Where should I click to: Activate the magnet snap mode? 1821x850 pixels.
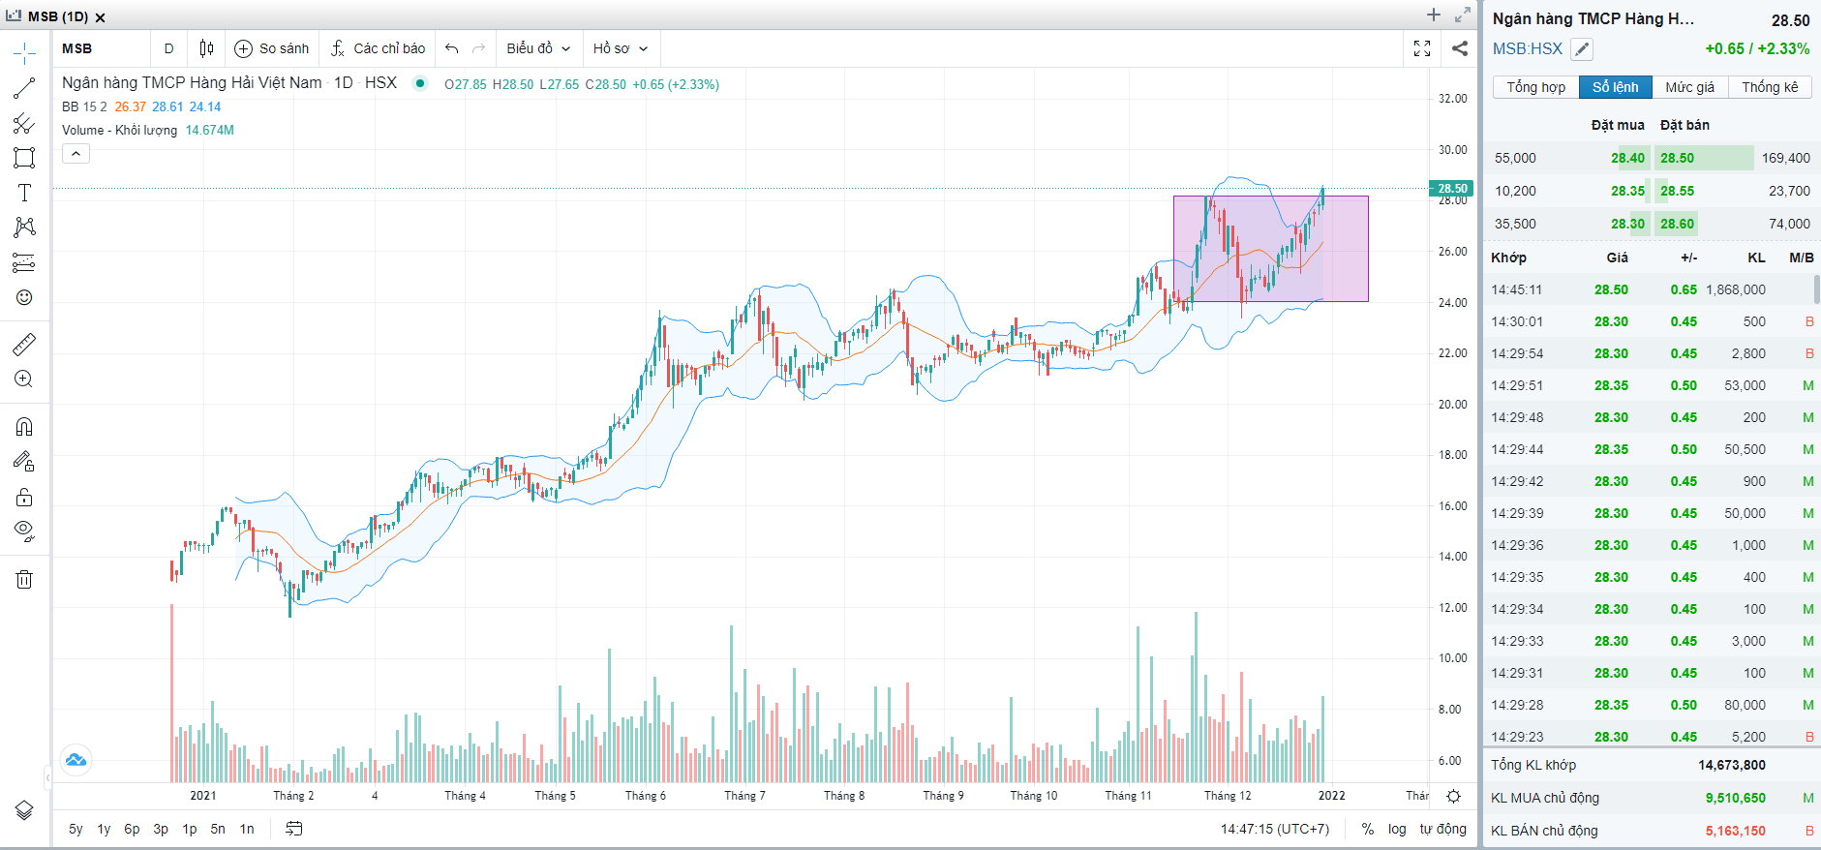24,427
